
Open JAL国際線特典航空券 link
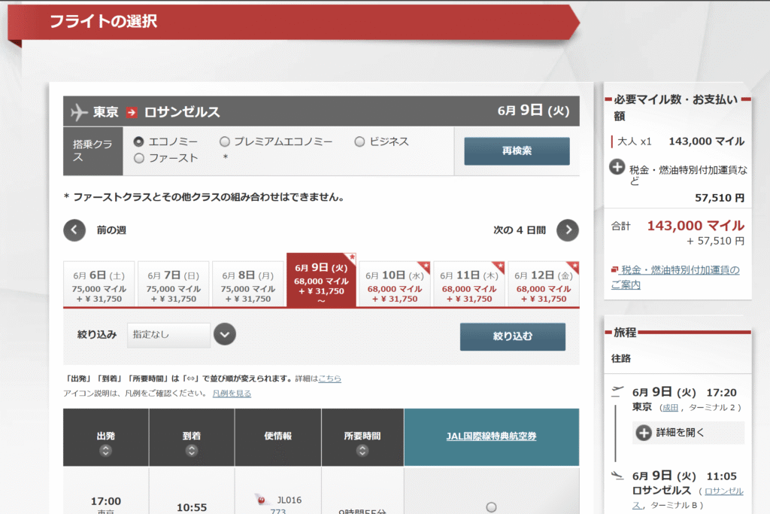click(491, 436)
